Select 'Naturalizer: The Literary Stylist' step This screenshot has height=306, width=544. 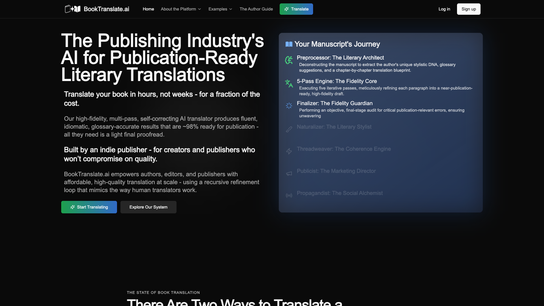pos(334,127)
